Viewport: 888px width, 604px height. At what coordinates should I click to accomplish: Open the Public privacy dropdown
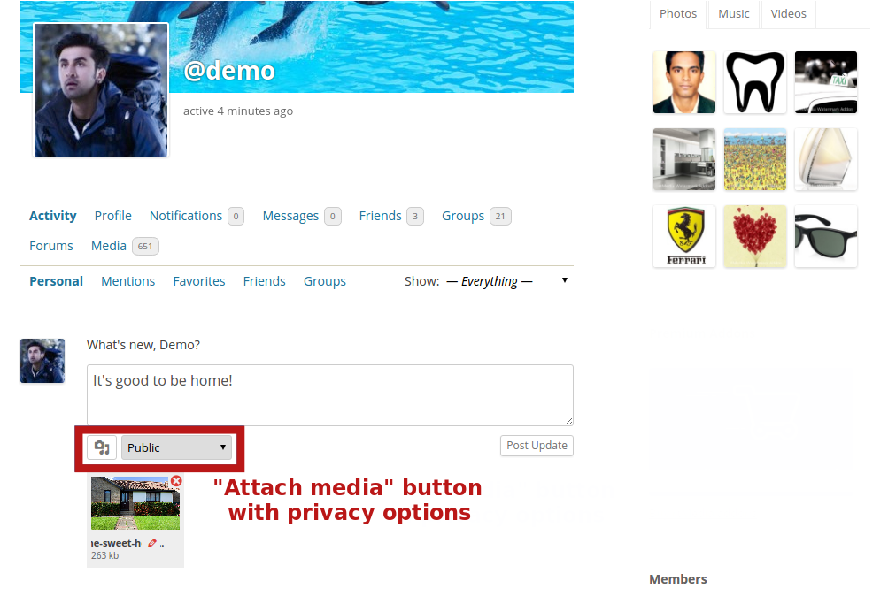point(176,447)
